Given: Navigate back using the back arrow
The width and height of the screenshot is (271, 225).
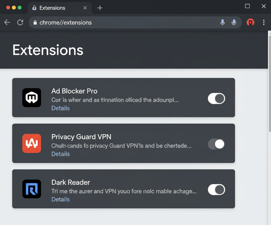Looking at the screenshot, I should coord(7,22).
